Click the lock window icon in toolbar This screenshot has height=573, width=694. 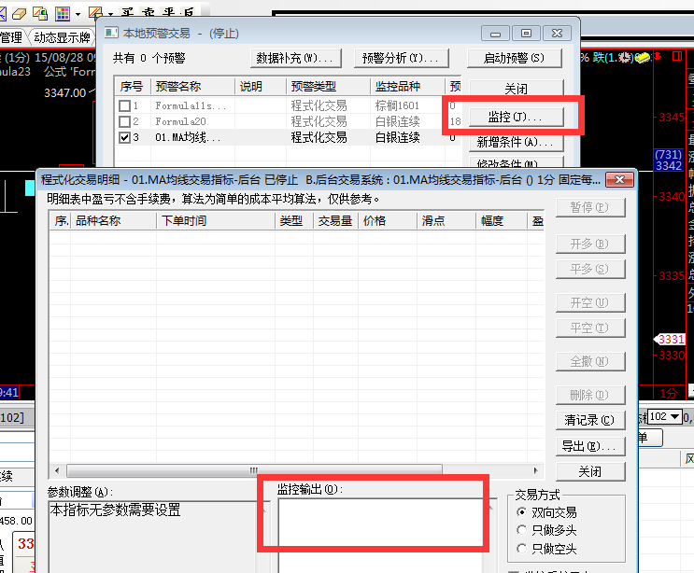coord(38,13)
